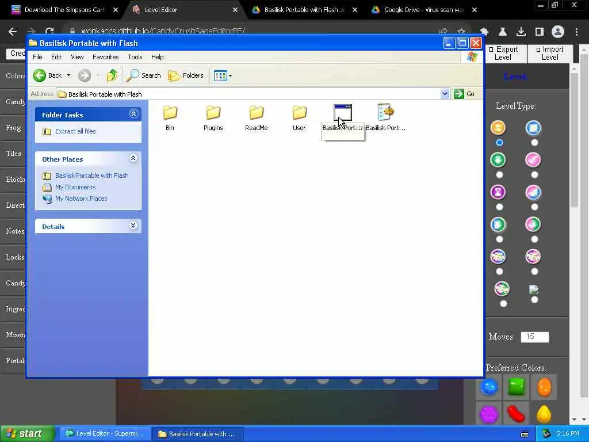Click the green drop-down level type icon
Image resolution: width=589 pixels, height=442 pixels.
[498, 160]
